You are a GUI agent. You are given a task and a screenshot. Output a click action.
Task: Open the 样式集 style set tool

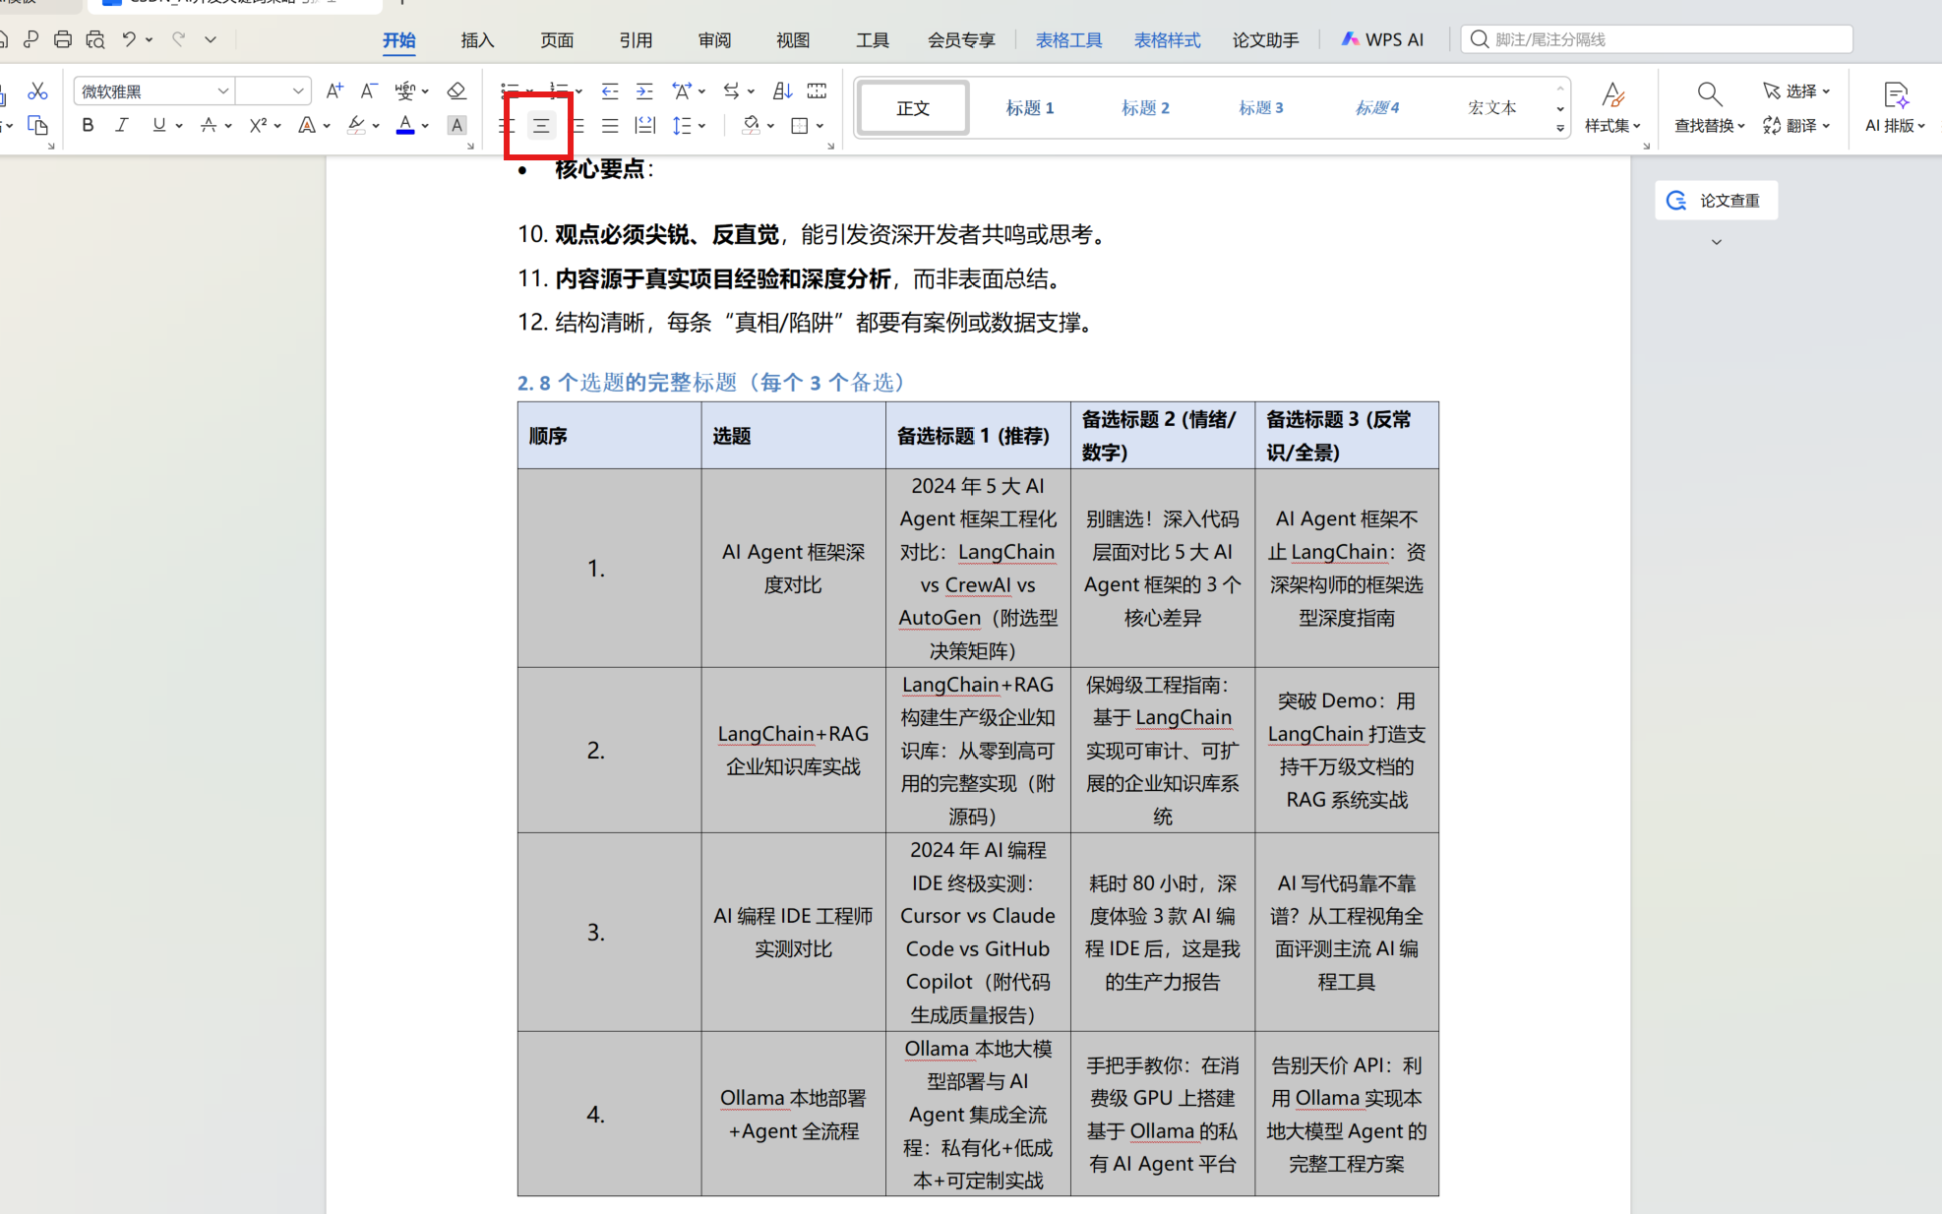click(x=1612, y=107)
